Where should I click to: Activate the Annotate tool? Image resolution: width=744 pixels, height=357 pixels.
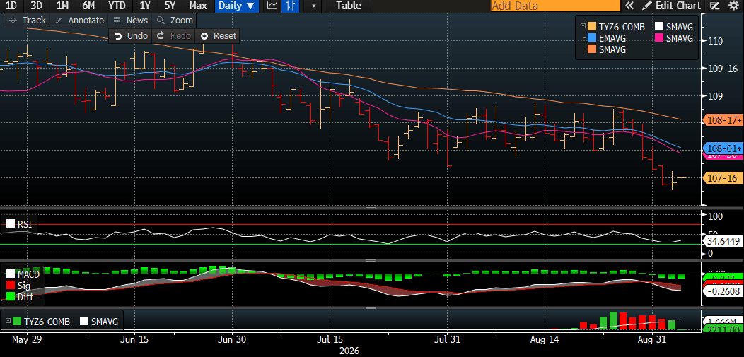[x=79, y=21]
